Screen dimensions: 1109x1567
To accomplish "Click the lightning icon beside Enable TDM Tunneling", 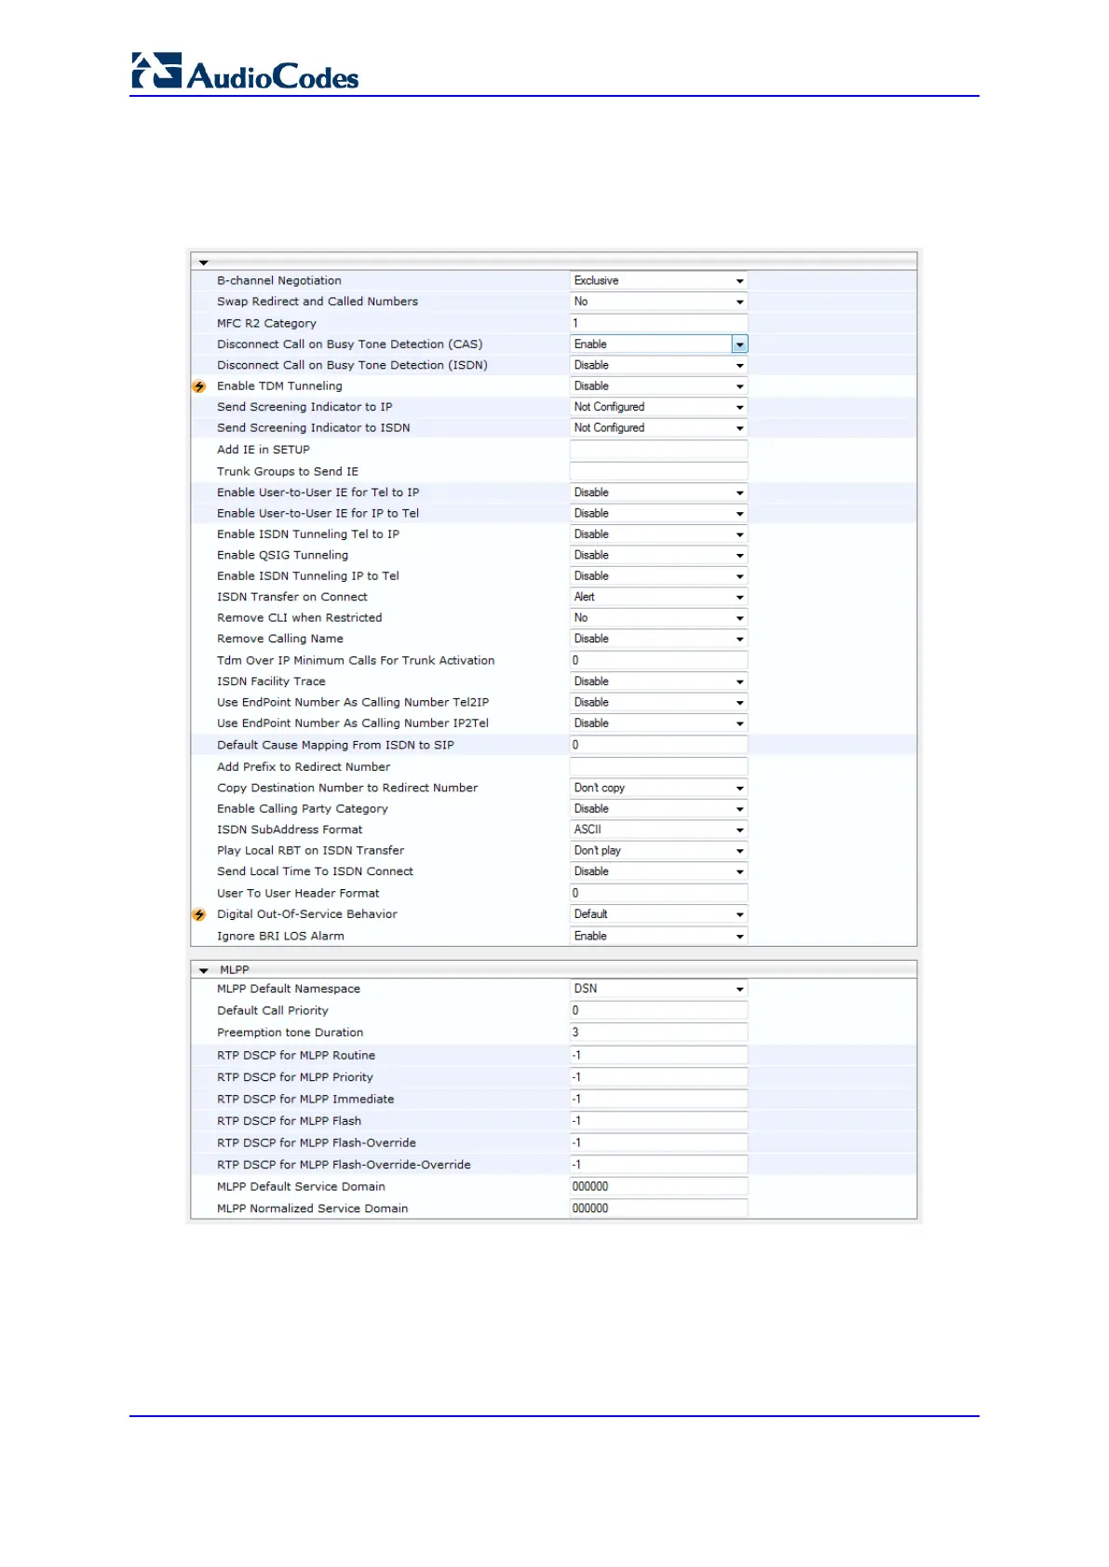I will tap(198, 386).
